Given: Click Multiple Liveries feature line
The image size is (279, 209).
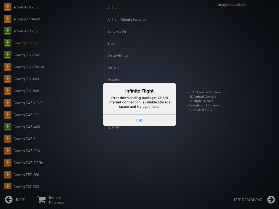Looking at the screenshot, I should click(200, 101).
